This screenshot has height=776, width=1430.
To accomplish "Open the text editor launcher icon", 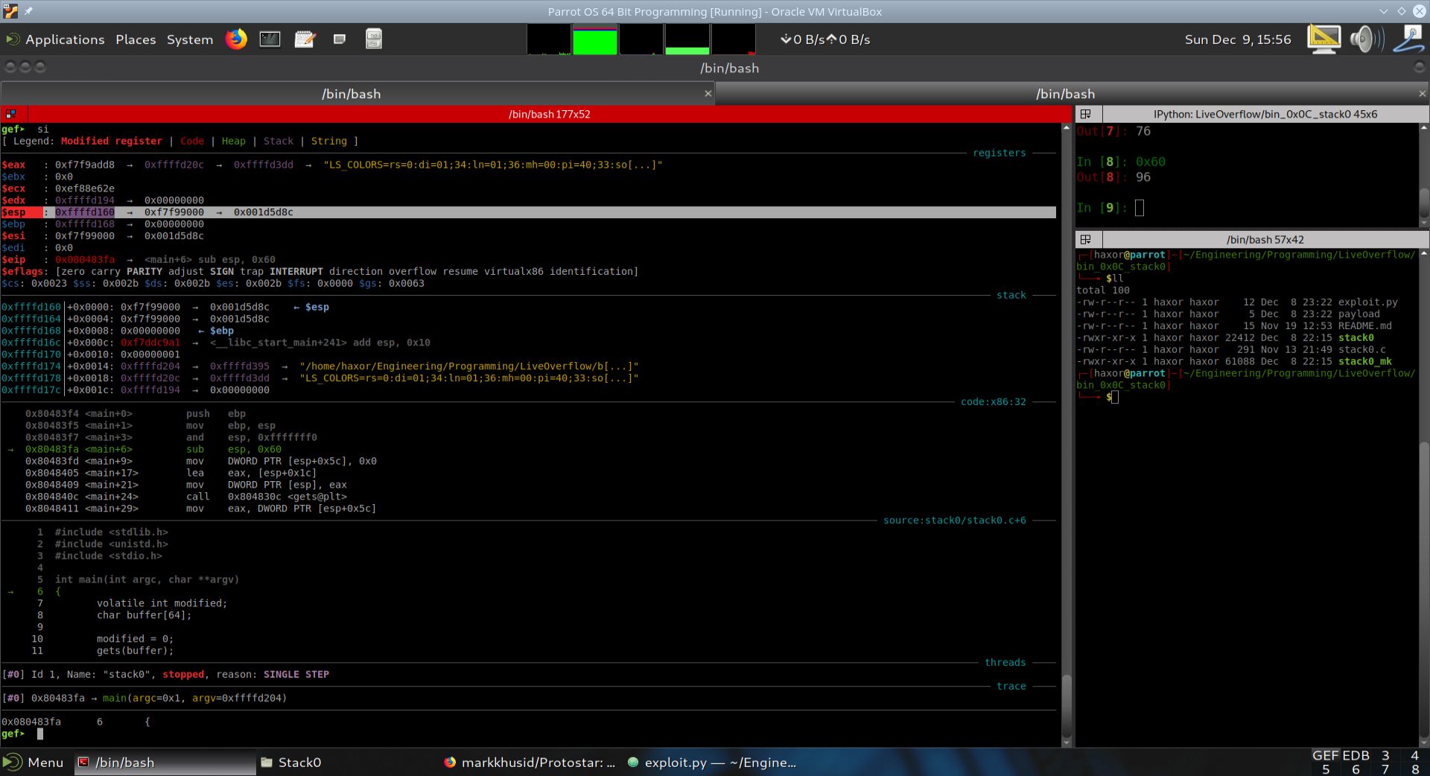I will 305,39.
